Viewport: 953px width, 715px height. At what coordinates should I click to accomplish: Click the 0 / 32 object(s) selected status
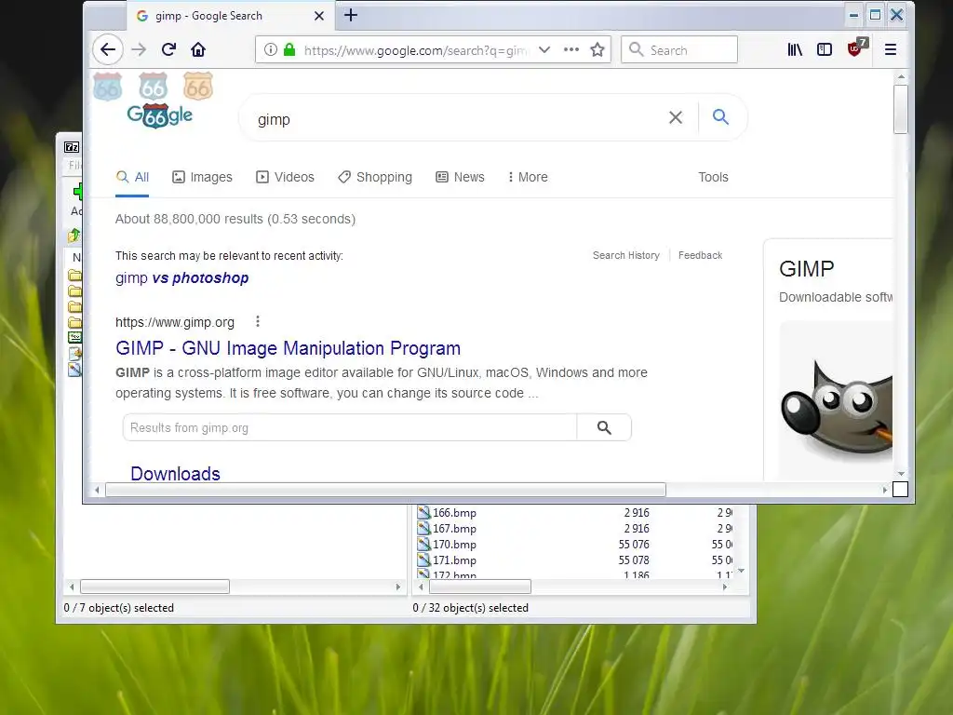coord(470,608)
